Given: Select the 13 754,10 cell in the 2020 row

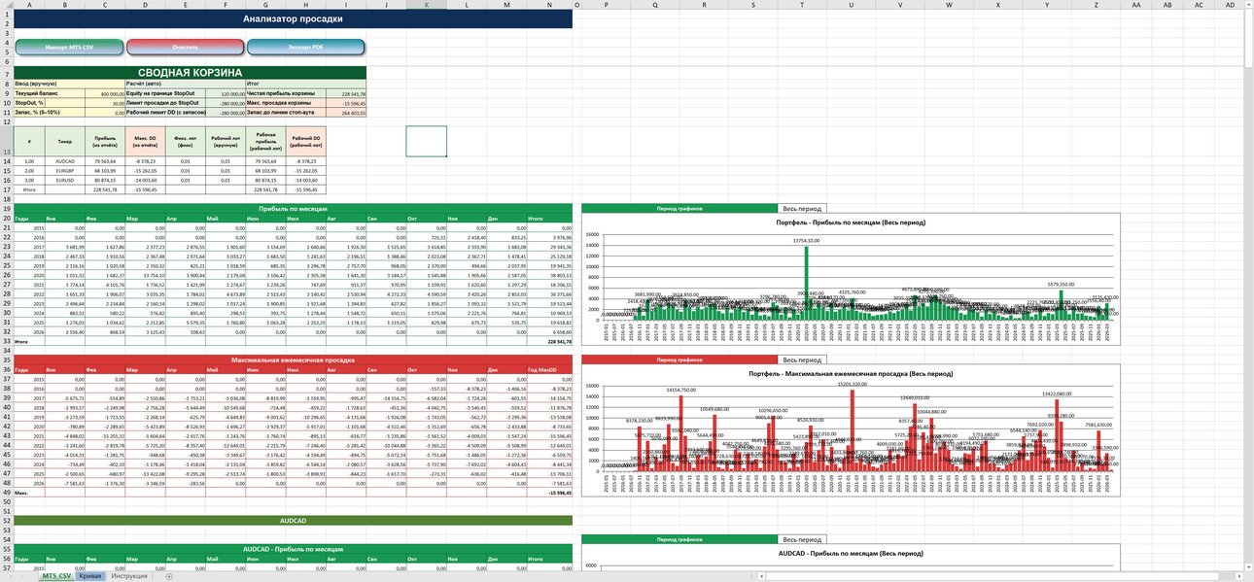Looking at the screenshot, I should point(145,274).
